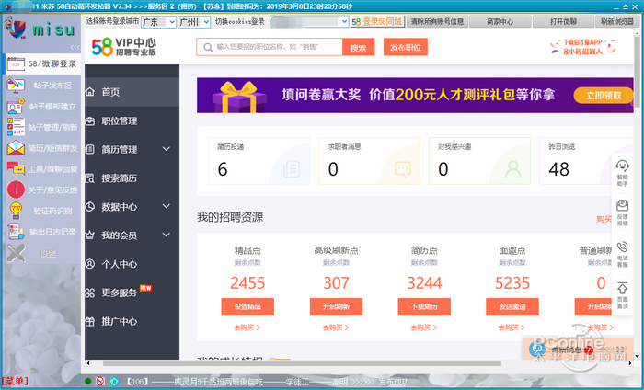Click the misu logo

[x=40, y=29]
